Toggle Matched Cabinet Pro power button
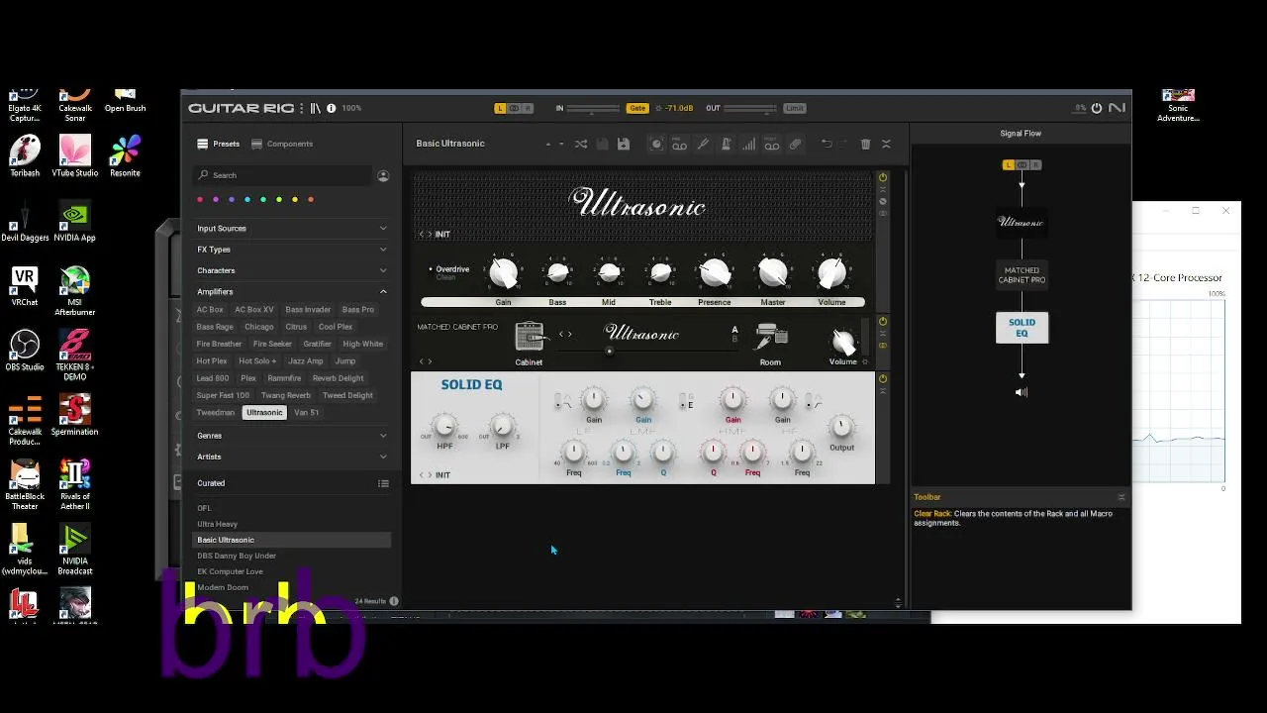 pyautogui.click(x=883, y=322)
